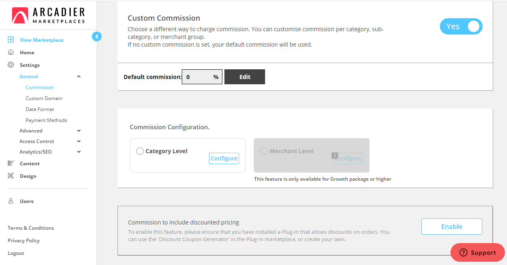Click the default commission percentage field

pyautogui.click(x=198, y=77)
